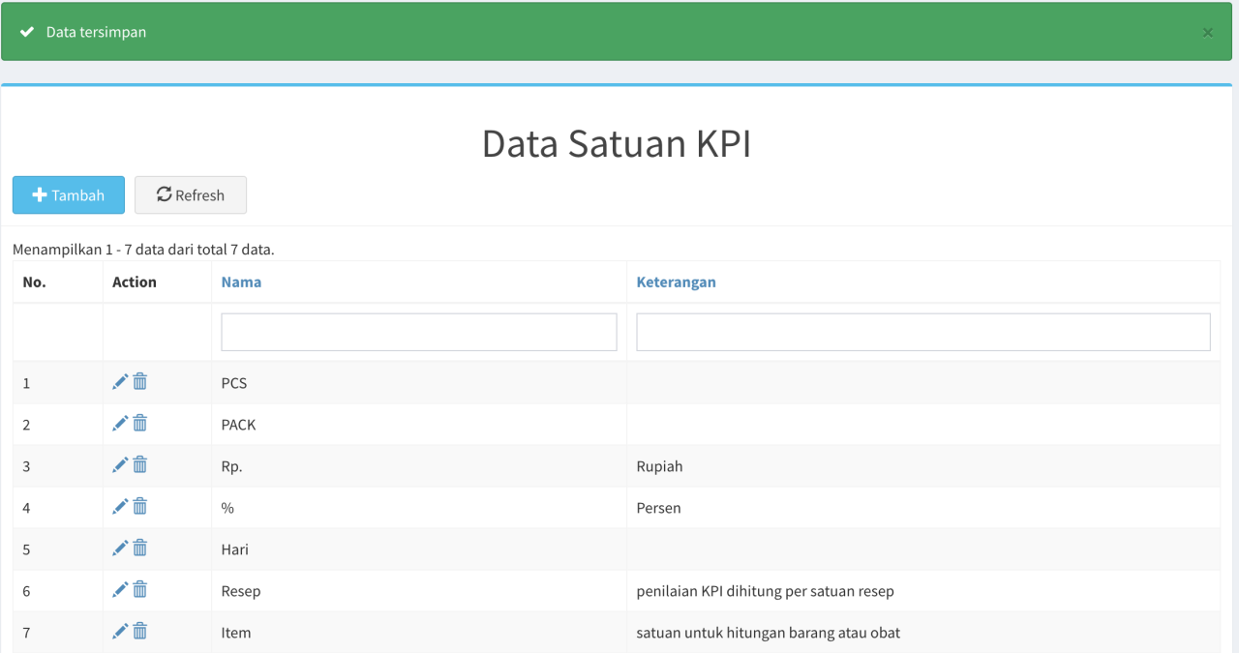Open edit for the Item row

(120, 632)
